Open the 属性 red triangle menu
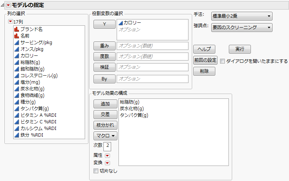This screenshot has height=181, width=289. tap(107, 156)
